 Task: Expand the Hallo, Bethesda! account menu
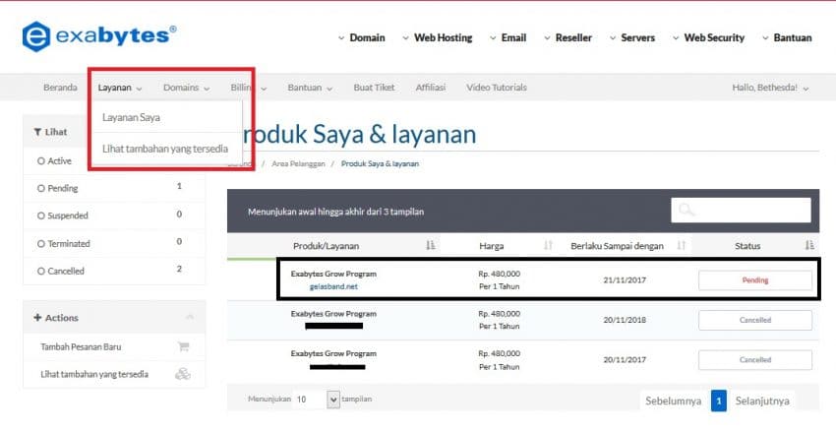pyautogui.click(x=770, y=88)
